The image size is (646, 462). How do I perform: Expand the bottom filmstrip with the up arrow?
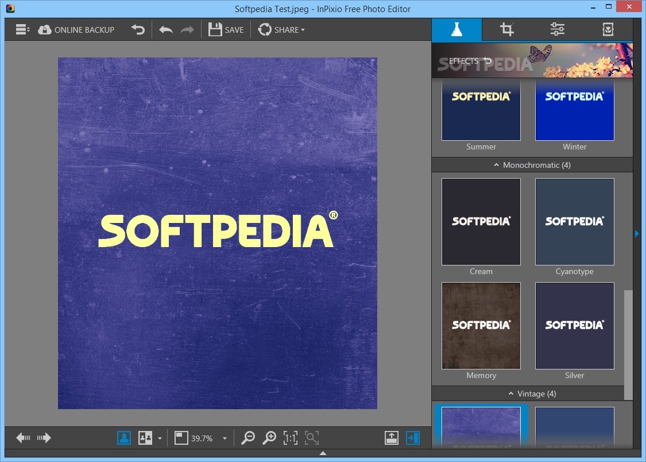[x=323, y=453]
